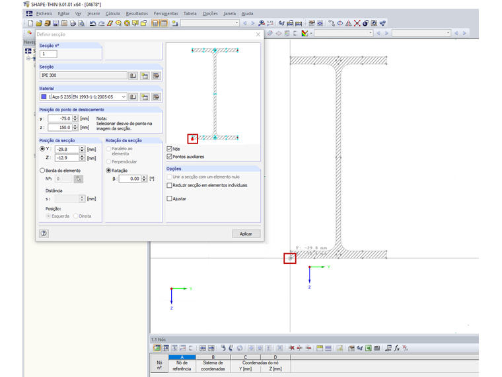This screenshot has width=502, height=377.
Task: Open the wide empty dropdown in the top toolbar
Action: pos(209,23)
